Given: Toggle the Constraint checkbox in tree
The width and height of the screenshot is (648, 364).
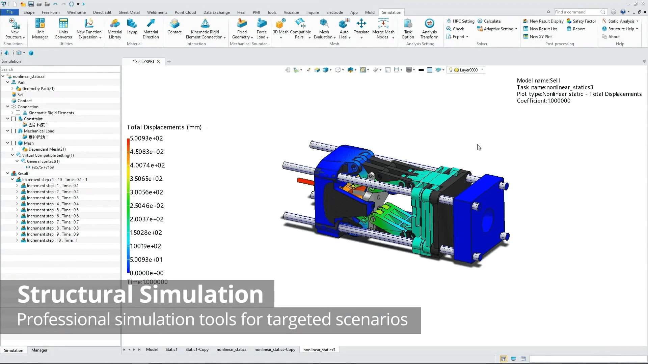Looking at the screenshot, I should (x=13, y=119).
